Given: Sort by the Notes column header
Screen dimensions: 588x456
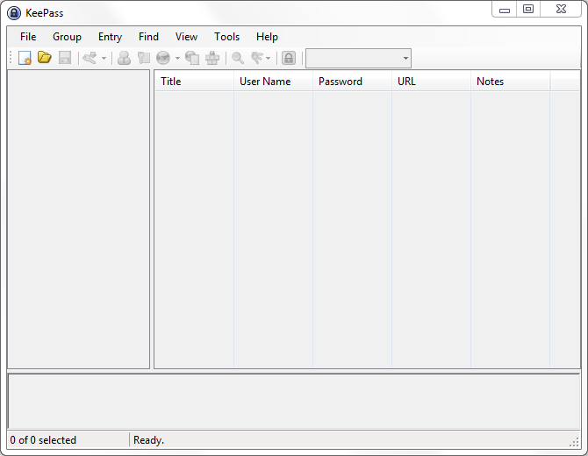Looking at the screenshot, I should (x=511, y=82).
